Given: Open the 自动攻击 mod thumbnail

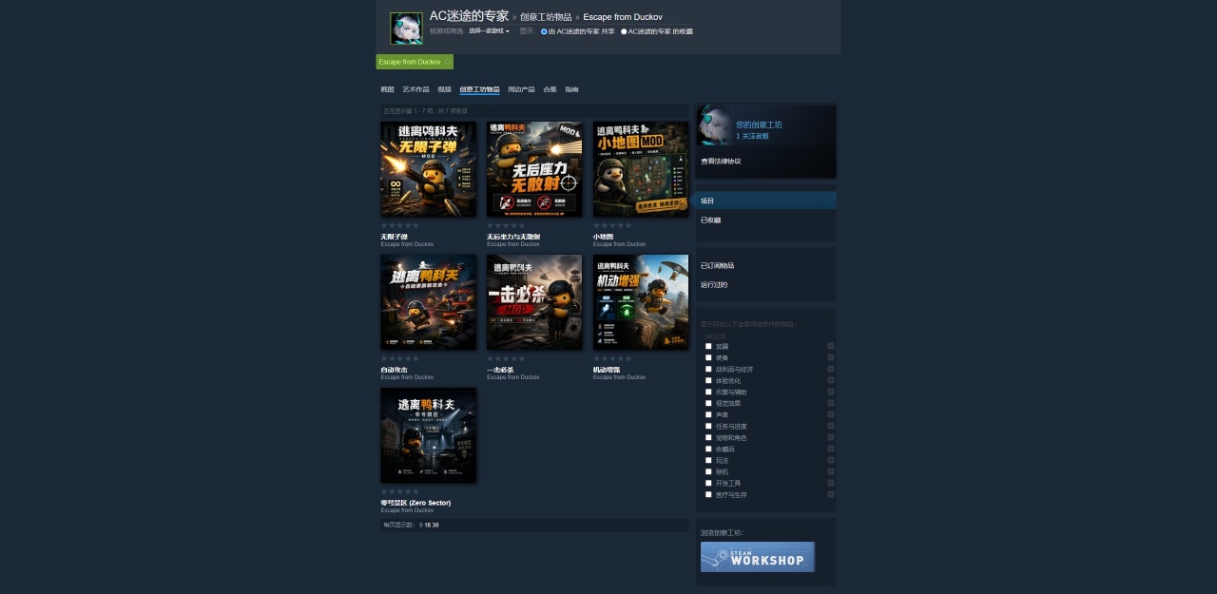Looking at the screenshot, I should [x=428, y=302].
